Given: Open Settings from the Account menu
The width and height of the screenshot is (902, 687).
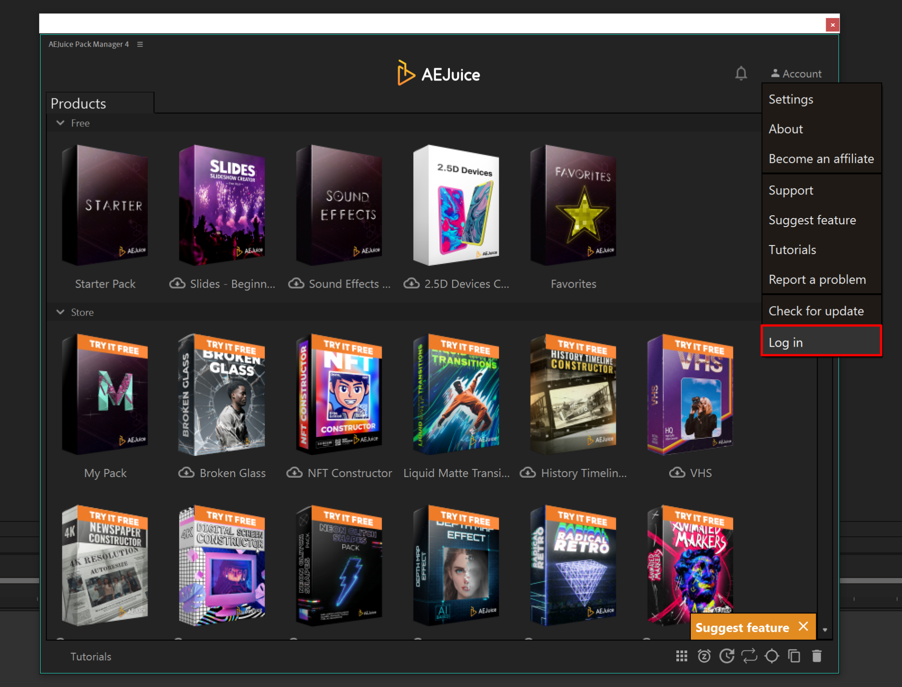Looking at the screenshot, I should [x=791, y=99].
